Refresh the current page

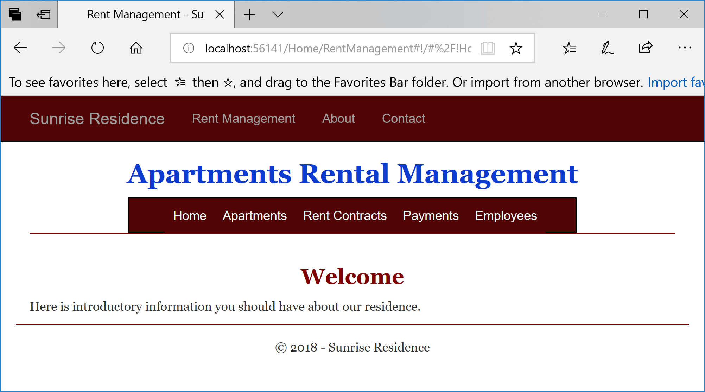point(97,48)
